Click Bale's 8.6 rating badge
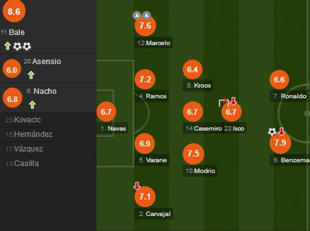 (x=14, y=12)
